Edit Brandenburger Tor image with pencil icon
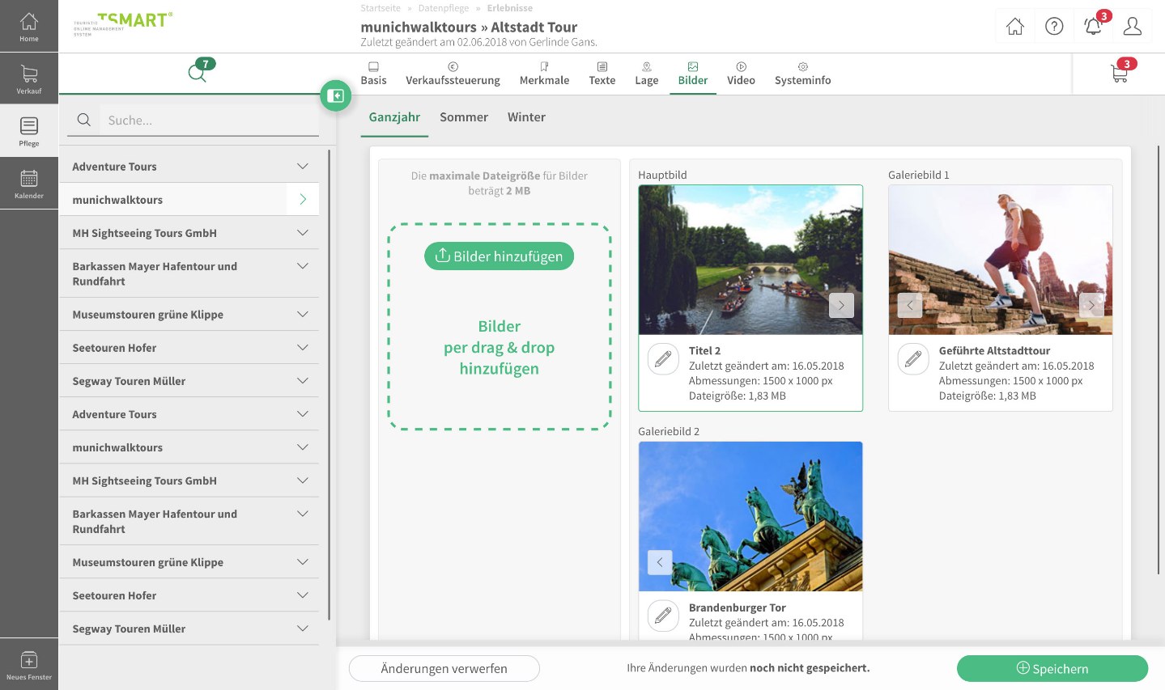The height and width of the screenshot is (690, 1165). (663, 616)
